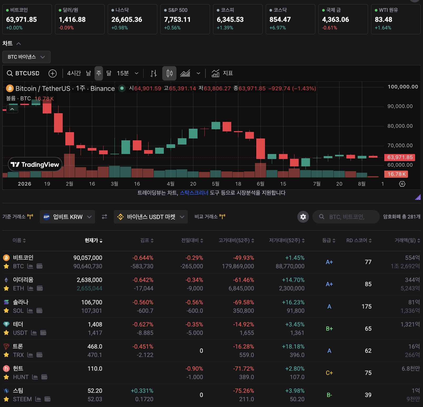Toggle the 스팀 favorite star

pos(6,399)
